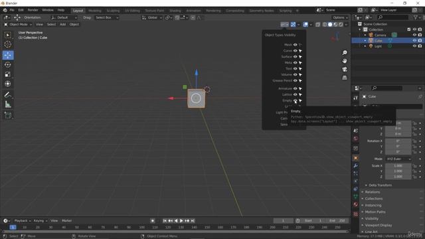The height and width of the screenshot is (239, 425).
Task: Activate the Transform tool
Action: point(7,84)
